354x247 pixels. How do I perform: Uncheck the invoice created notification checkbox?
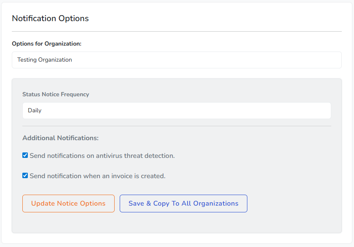(x=25, y=176)
